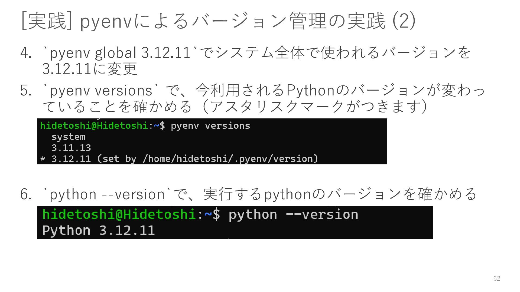
Task: Click the asterisk marking the active 3.12.11 version
Action: (x=43, y=159)
